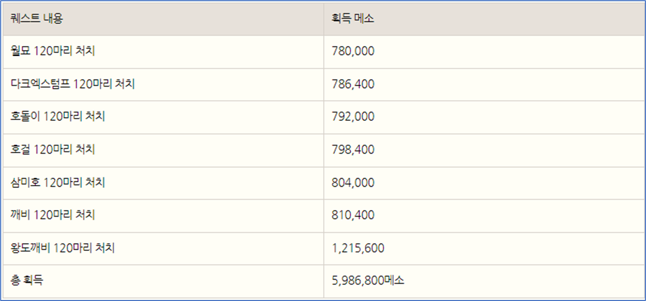Click empty space beside 1,215,600
The height and width of the screenshot is (301, 646).
pyautogui.click(x=516, y=248)
